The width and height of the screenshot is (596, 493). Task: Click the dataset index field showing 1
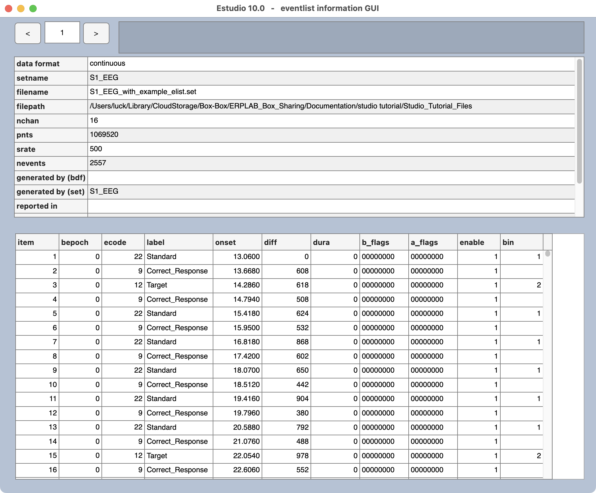[x=62, y=32]
